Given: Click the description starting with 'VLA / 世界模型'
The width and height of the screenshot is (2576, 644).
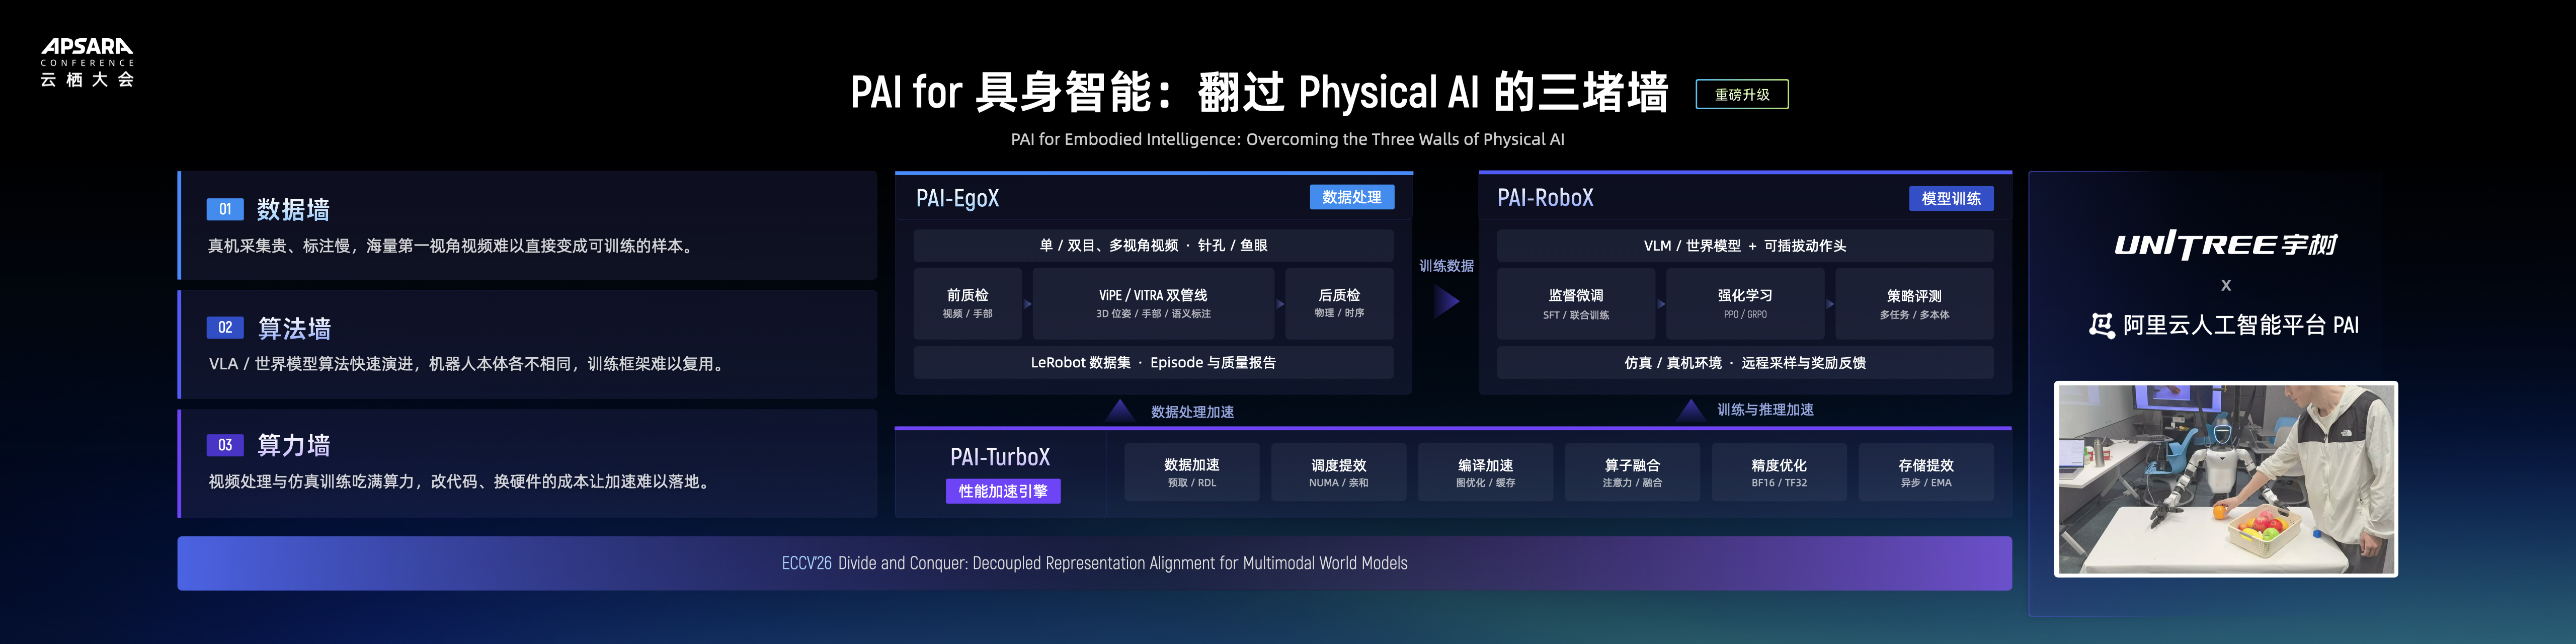Looking at the screenshot, I should (468, 364).
